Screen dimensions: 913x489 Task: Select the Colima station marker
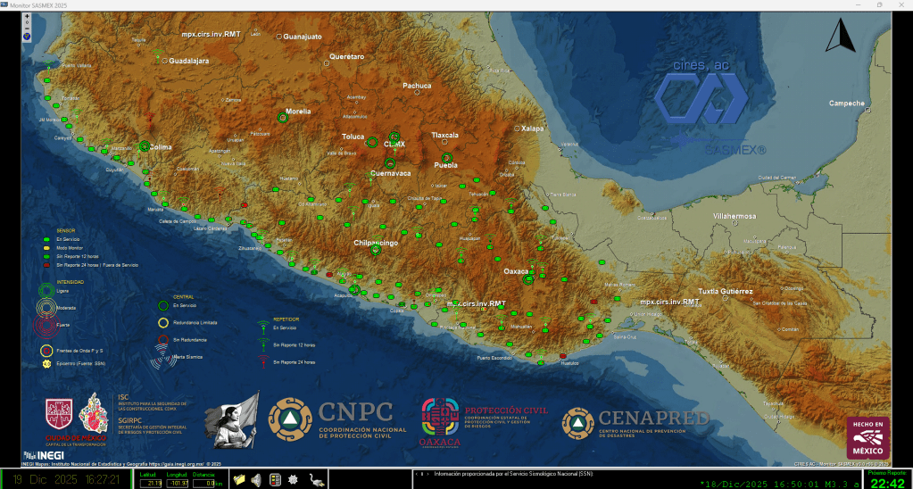pos(144,146)
